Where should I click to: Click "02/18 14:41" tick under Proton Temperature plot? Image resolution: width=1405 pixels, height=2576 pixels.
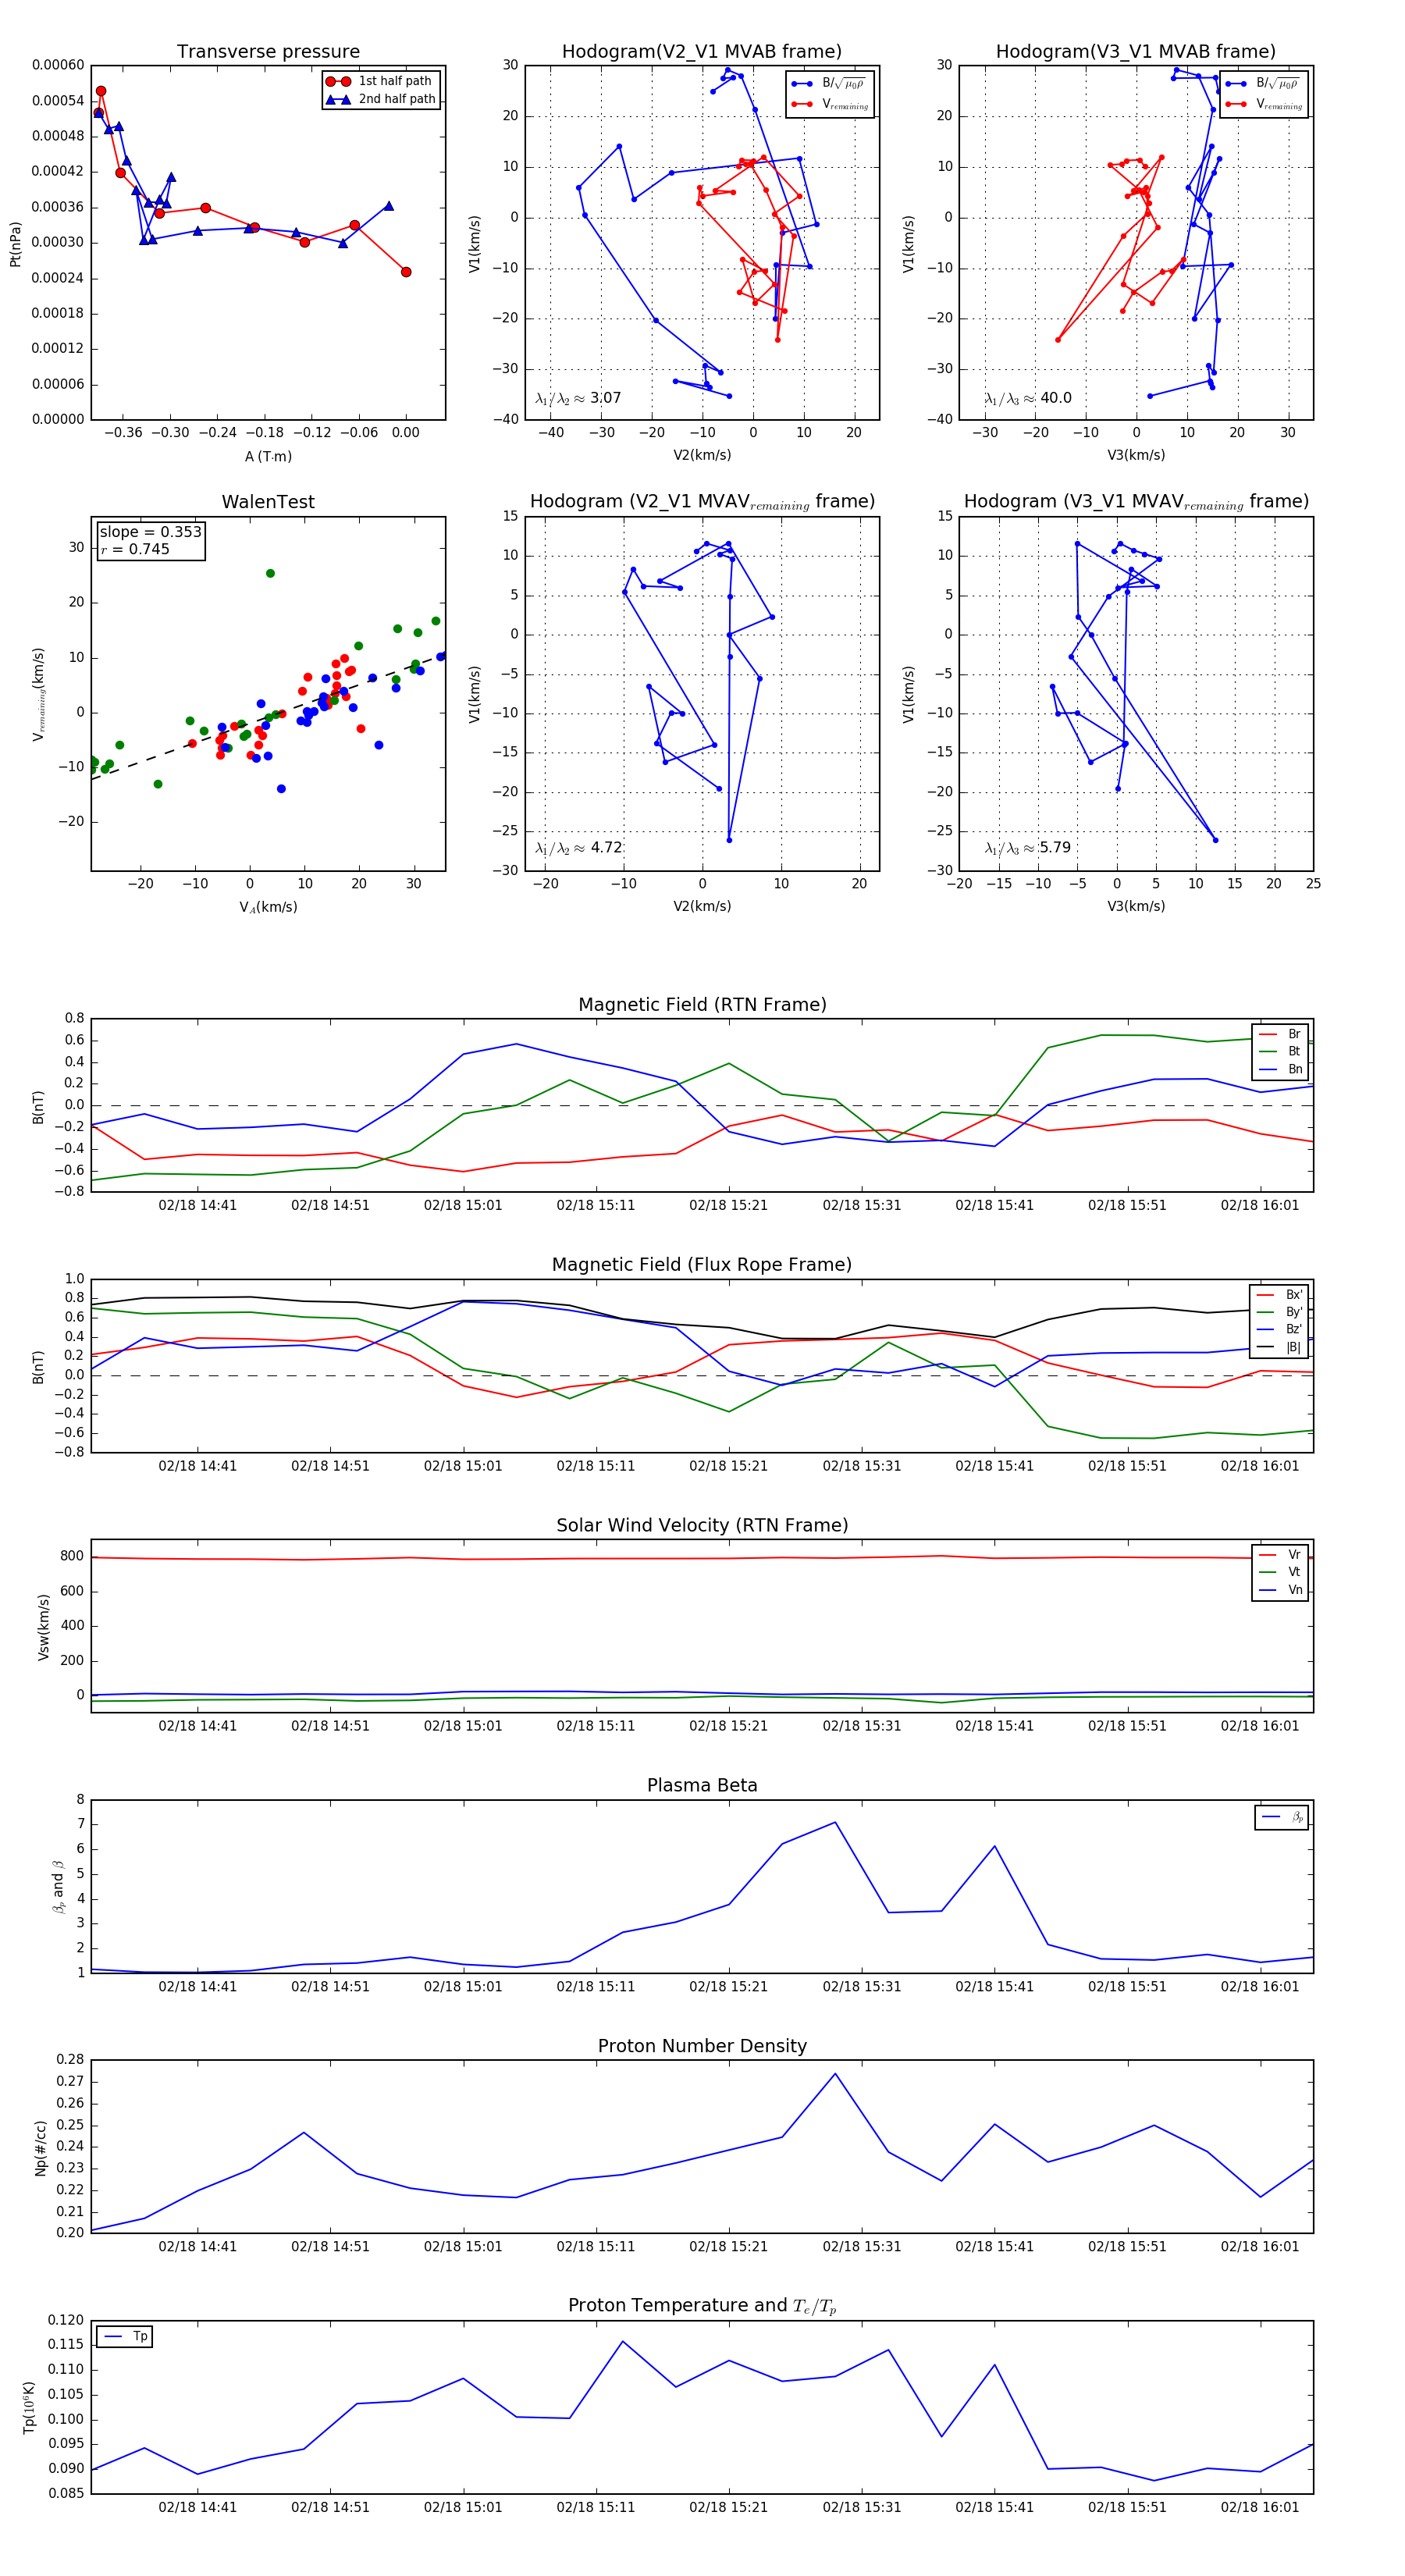point(197,2507)
